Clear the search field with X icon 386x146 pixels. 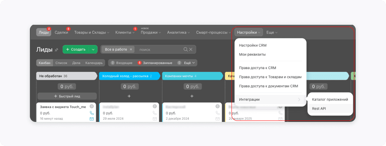[191, 49]
